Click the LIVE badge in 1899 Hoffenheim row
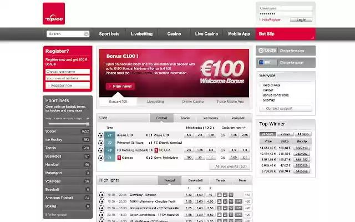This screenshot has width=355, height=222. (x=239, y=201)
